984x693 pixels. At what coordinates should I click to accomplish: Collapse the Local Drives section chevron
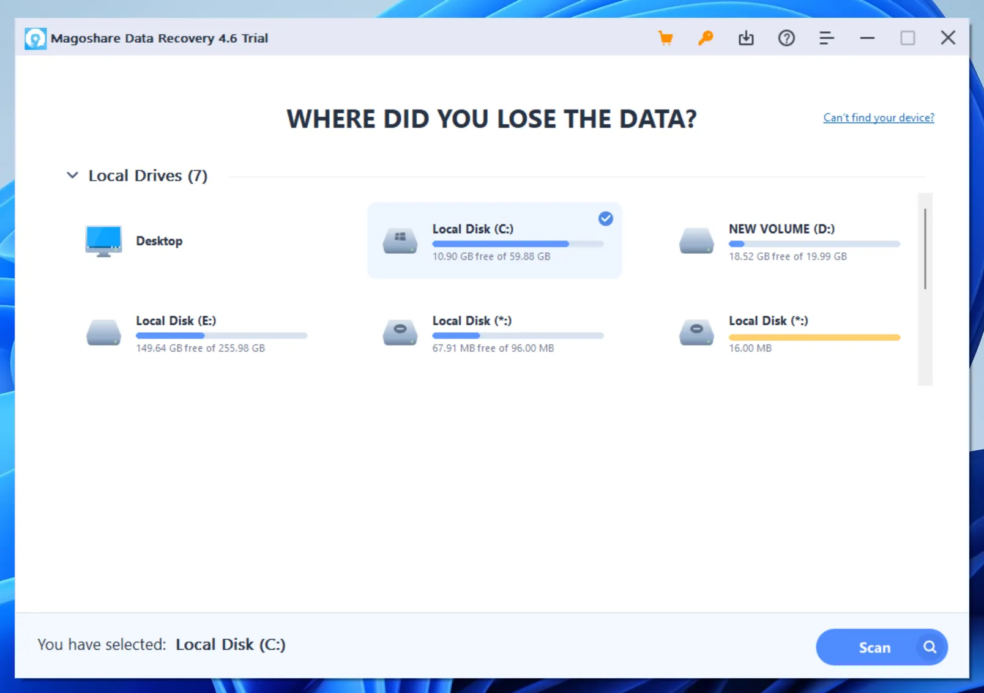click(x=72, y=176)
